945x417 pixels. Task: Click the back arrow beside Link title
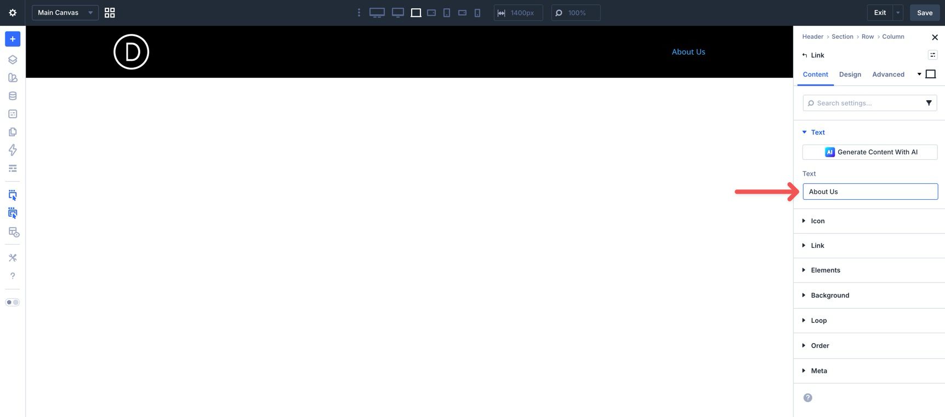pyautogui.click(x=805, y=55)
